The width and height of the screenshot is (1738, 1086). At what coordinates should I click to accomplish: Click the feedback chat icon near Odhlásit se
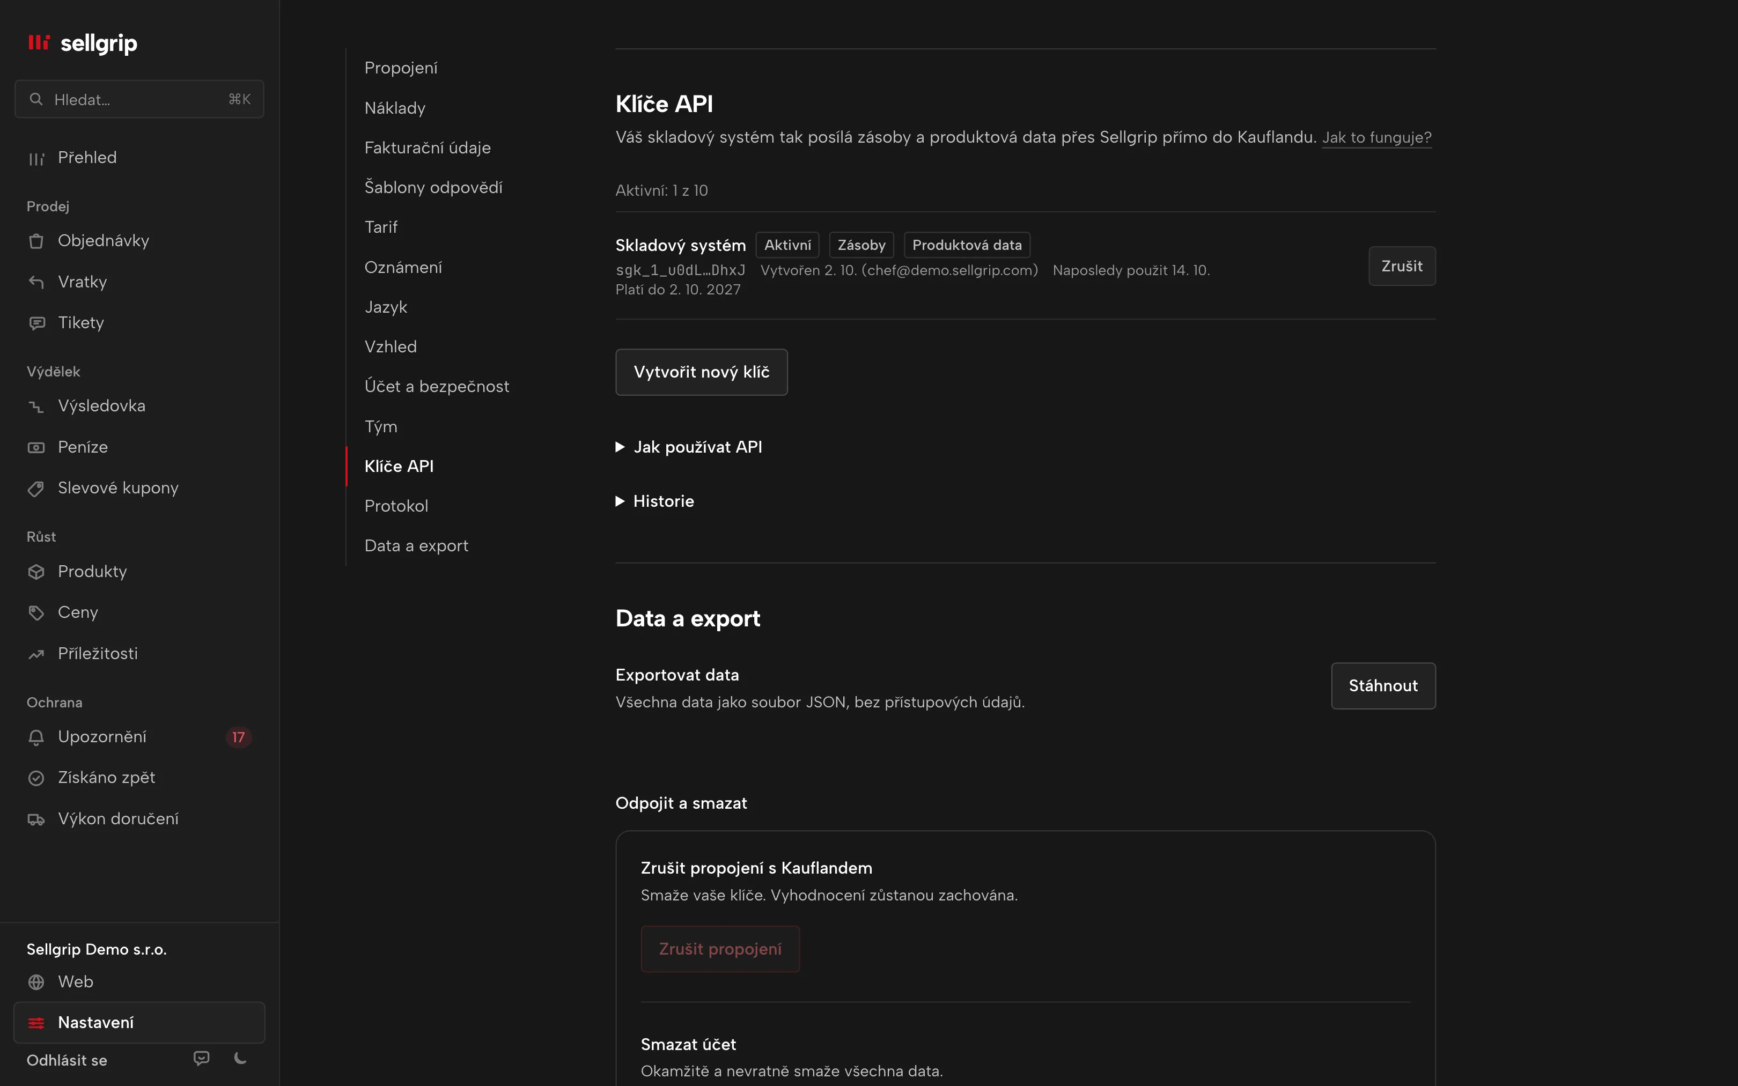coord(202,1058)
